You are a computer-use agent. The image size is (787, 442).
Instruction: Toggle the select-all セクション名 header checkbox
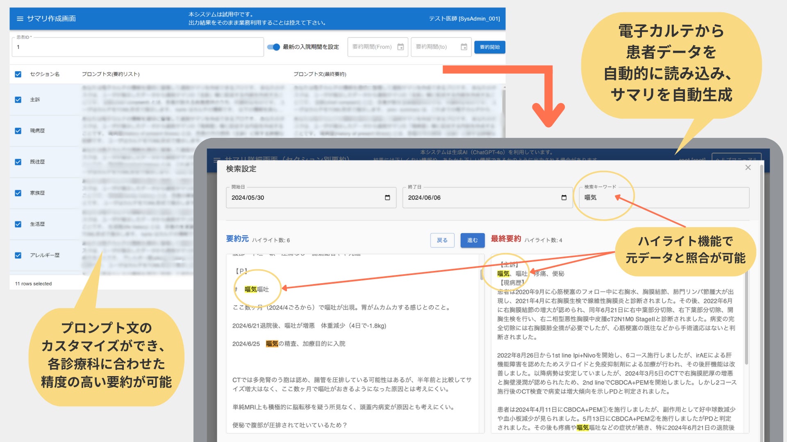click(x=18, y=74)
